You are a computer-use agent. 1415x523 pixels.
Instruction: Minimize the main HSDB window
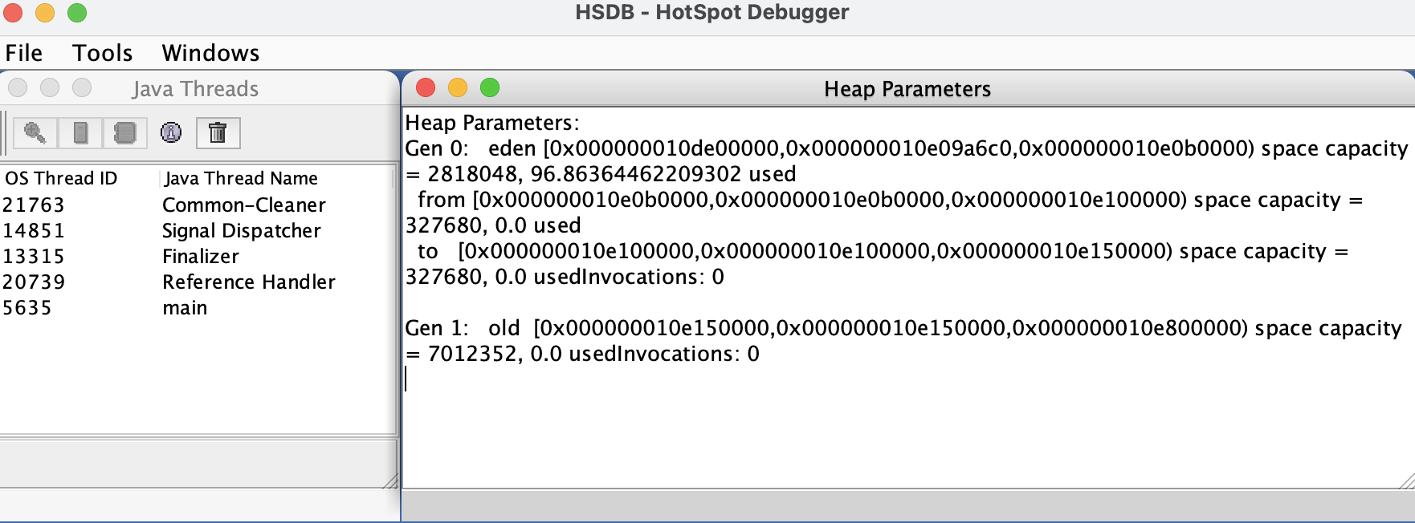pyautogui.click(x=45, y=13)
